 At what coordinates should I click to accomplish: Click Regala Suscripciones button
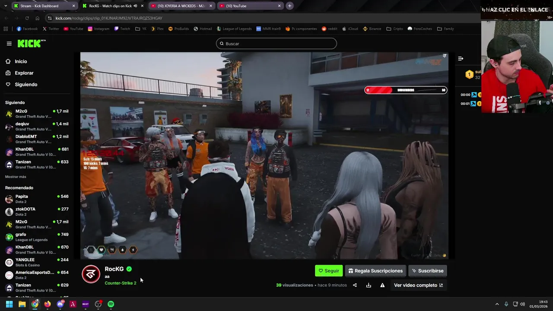click(x=375, y=271)
